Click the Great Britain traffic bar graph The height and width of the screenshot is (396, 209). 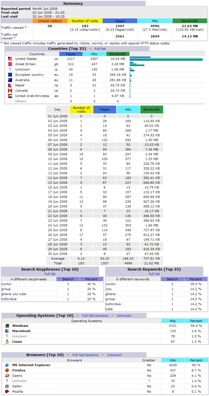[137, 64]
